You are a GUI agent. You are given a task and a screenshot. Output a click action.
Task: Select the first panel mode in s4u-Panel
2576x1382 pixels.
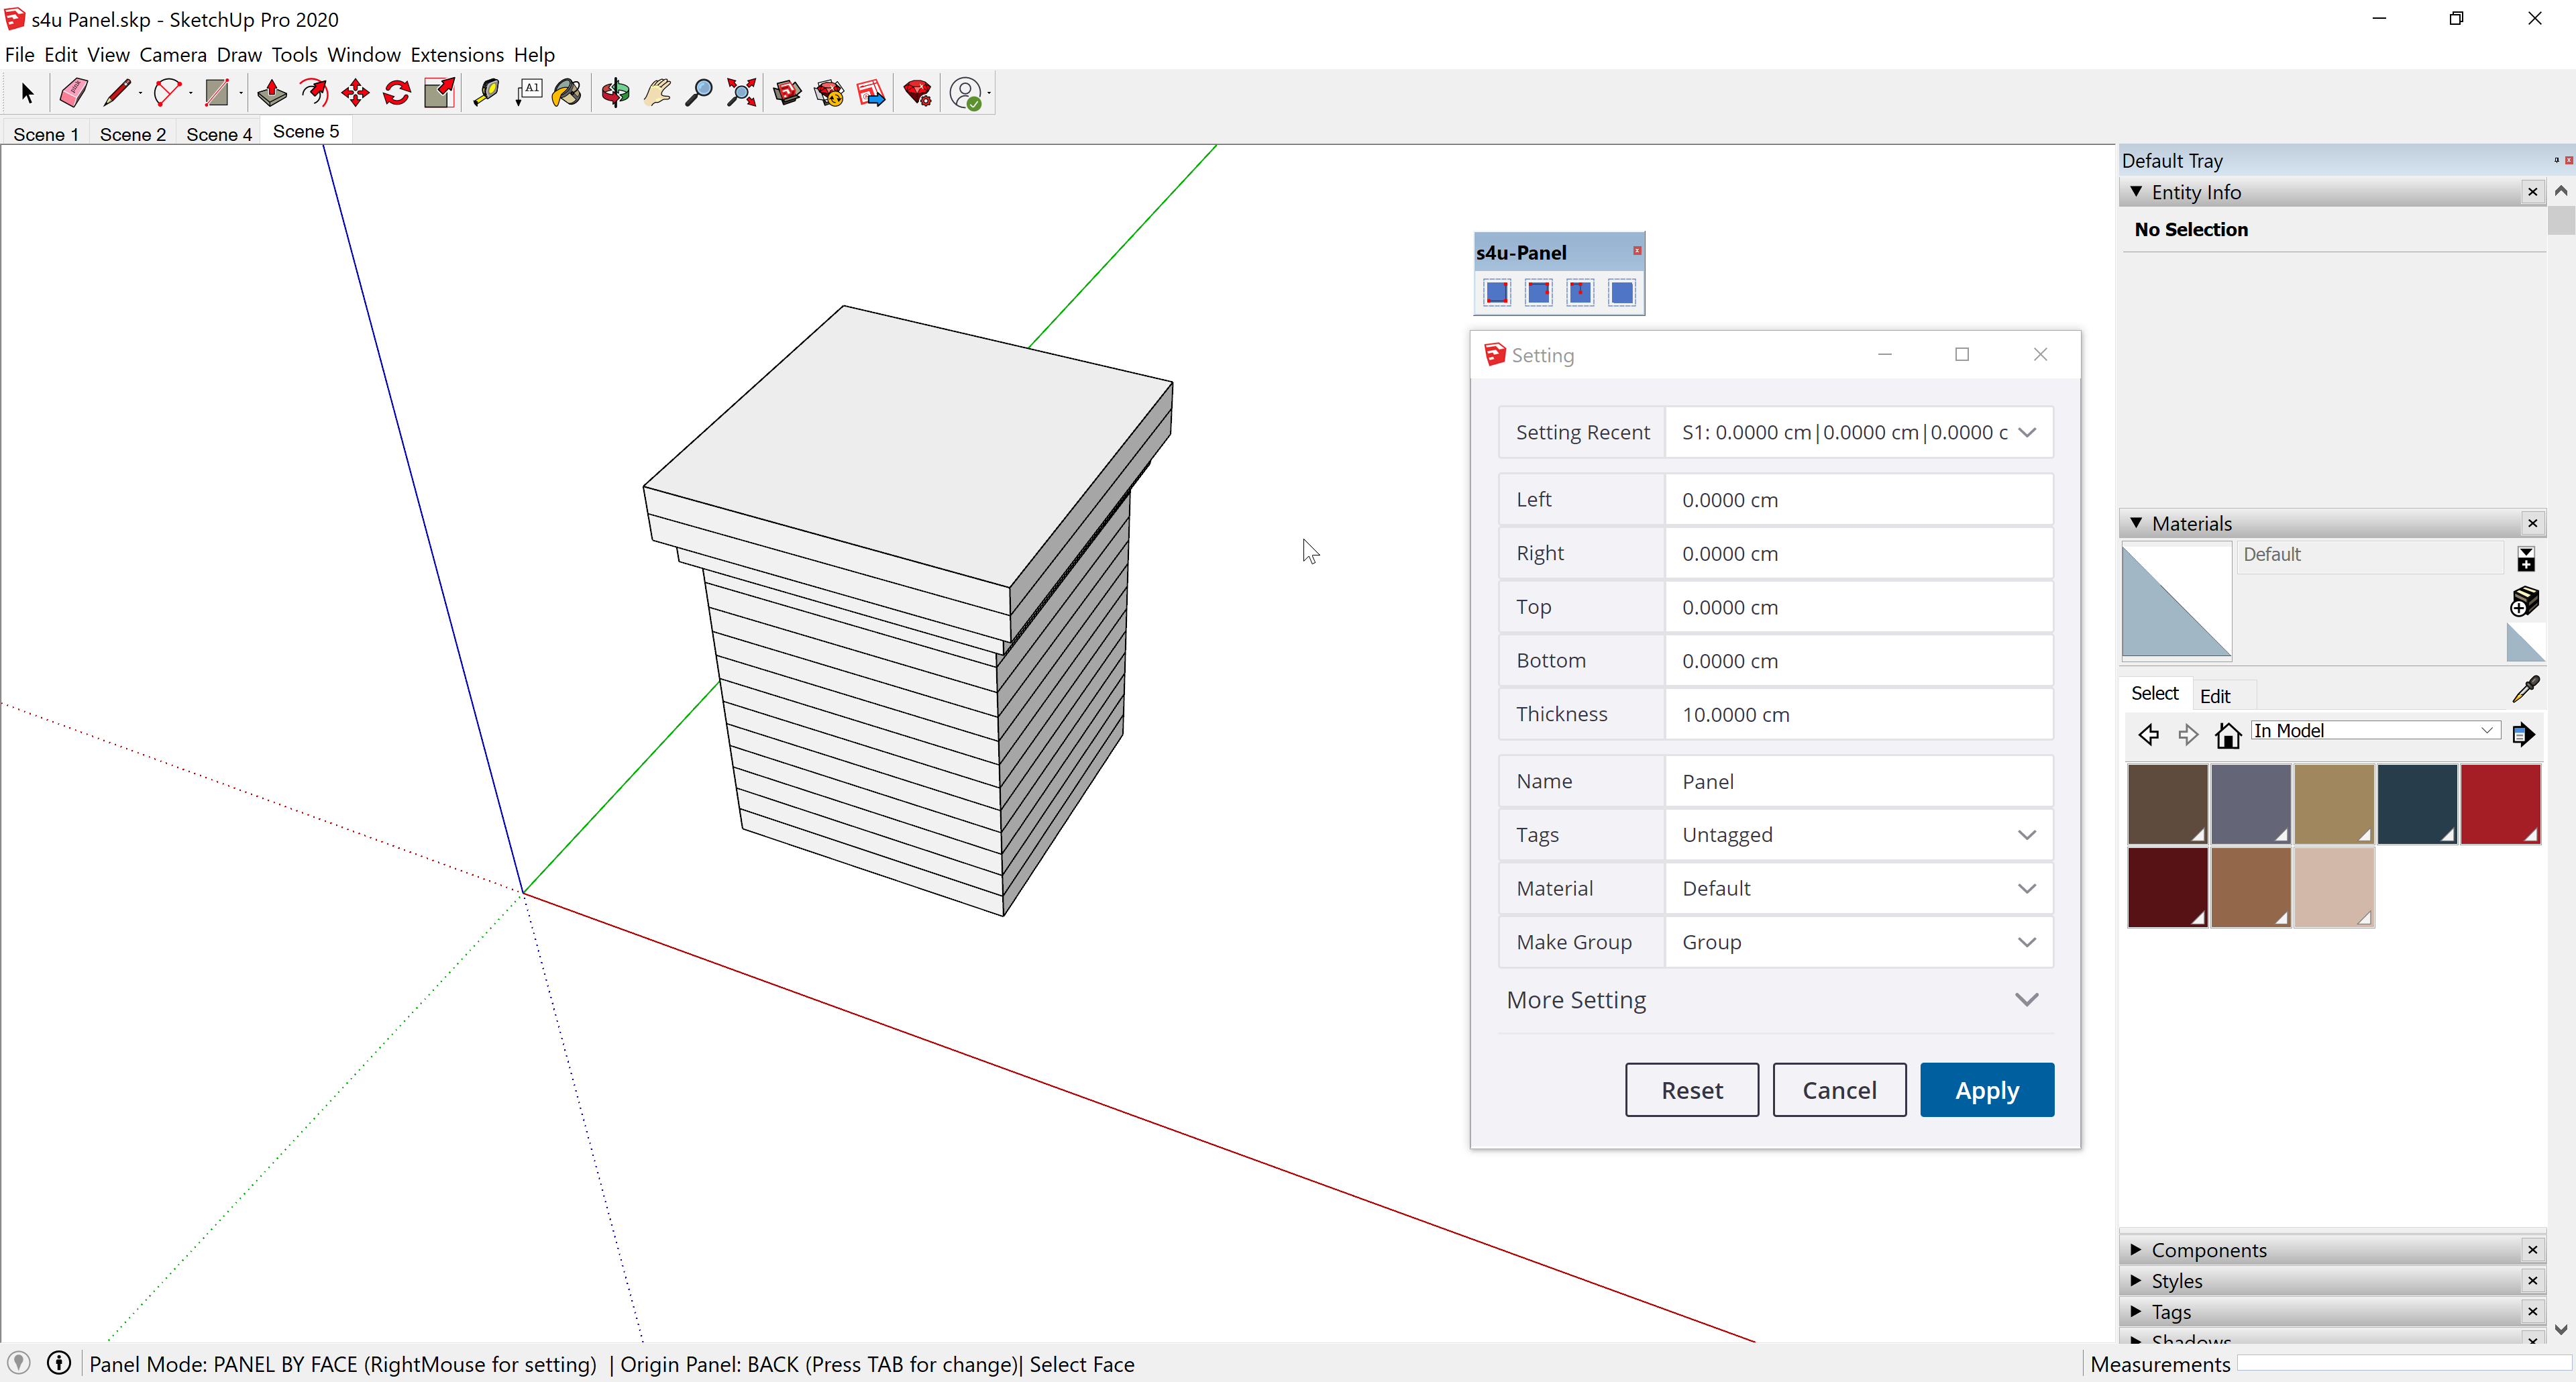tap(1497, 292)
